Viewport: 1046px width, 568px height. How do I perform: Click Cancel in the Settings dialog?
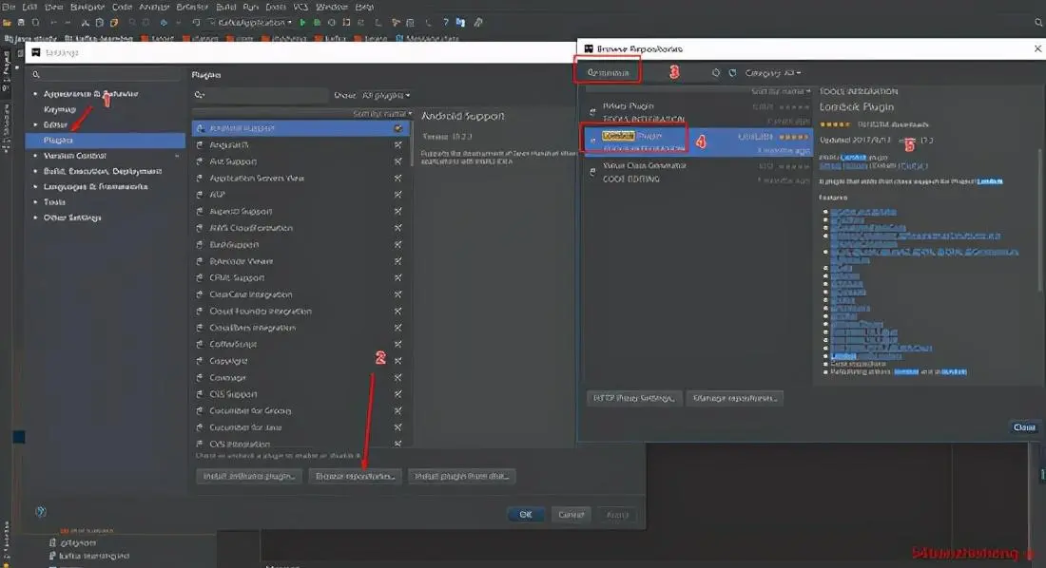point(571,515)
